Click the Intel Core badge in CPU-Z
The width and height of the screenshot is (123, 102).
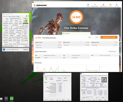coord(104,80)
